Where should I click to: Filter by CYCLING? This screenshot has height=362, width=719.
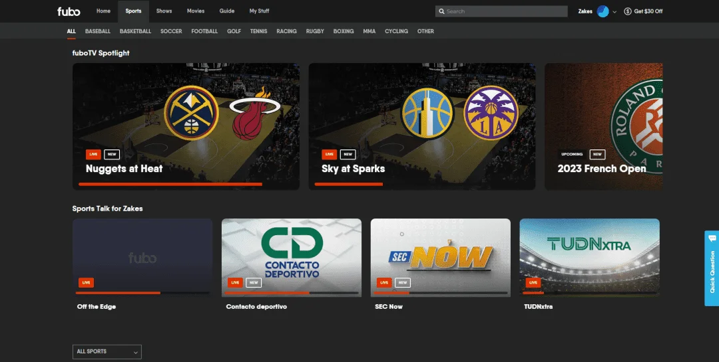point(396,31)
